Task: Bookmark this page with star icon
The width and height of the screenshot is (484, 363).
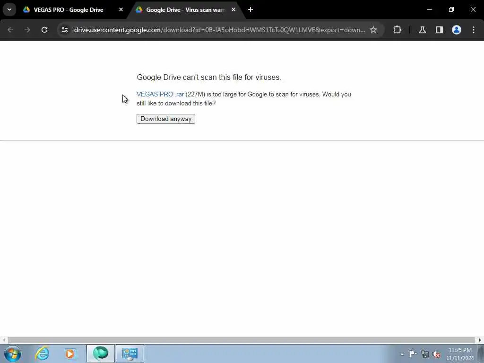Action: (373, 30)
